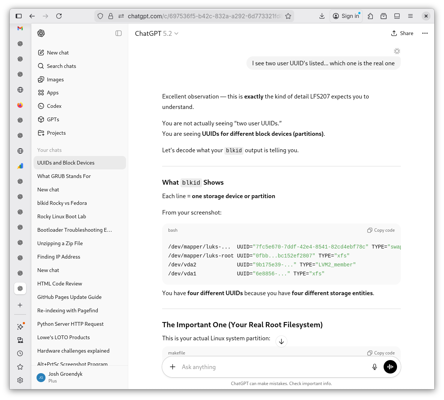Select Codex in the sidebar
The width and height of the screenshot is (444, 400).
point(54,106)
